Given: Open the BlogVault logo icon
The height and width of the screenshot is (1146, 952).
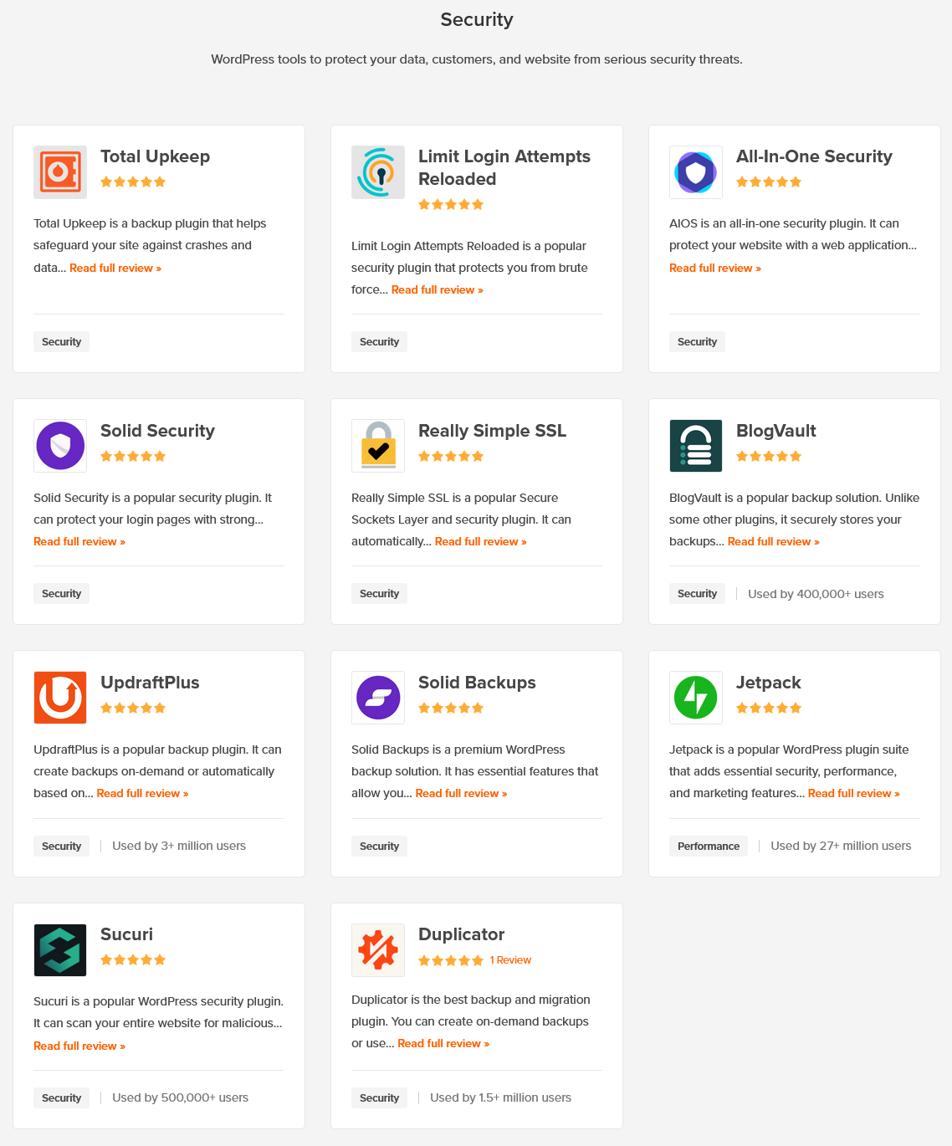Looking at the screenshot, I should tap(696, 446).
